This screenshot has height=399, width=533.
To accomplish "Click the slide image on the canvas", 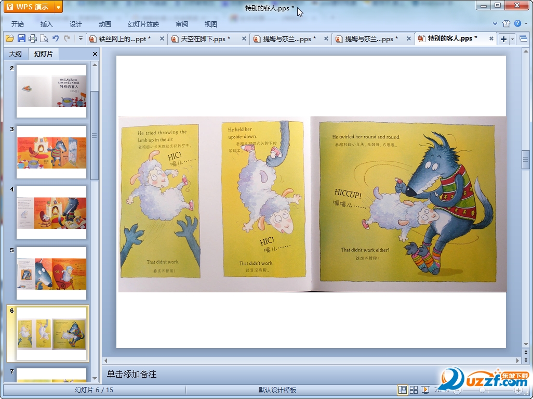I will click(x=312, y=204).
